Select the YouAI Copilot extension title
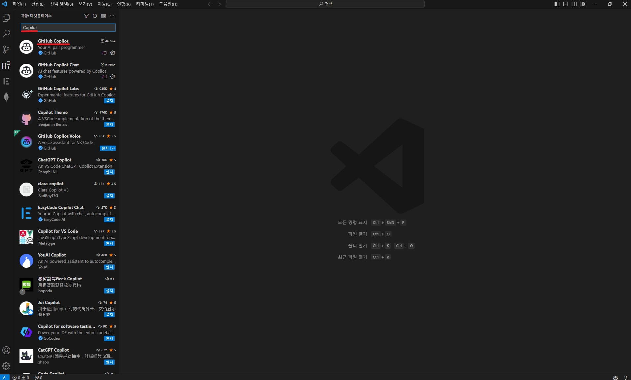The image size is (631, 380). pos(52,255)
